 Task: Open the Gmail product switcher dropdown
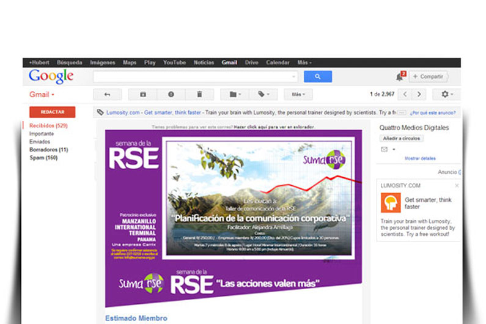click(x=42, y=95)
